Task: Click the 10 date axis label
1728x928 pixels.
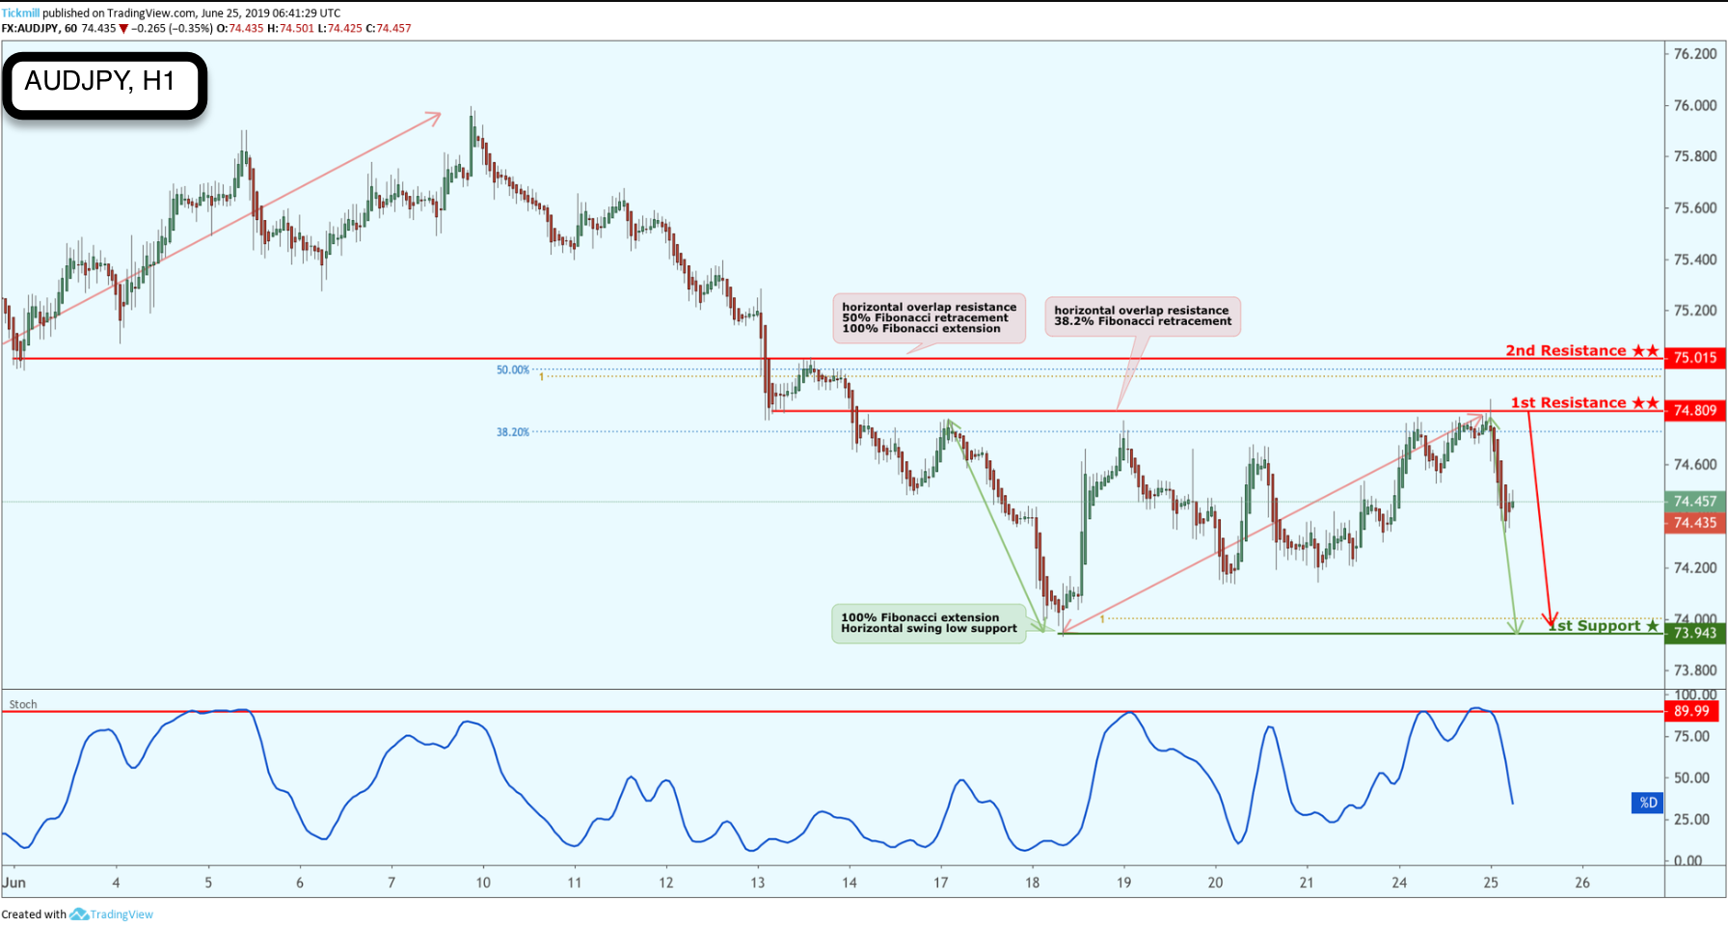Action: pyautogui.click(x=483, y=883)
